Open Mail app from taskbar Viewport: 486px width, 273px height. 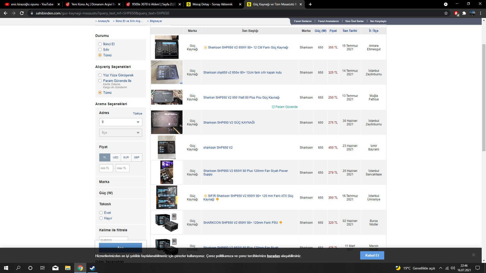coord(55,268)
